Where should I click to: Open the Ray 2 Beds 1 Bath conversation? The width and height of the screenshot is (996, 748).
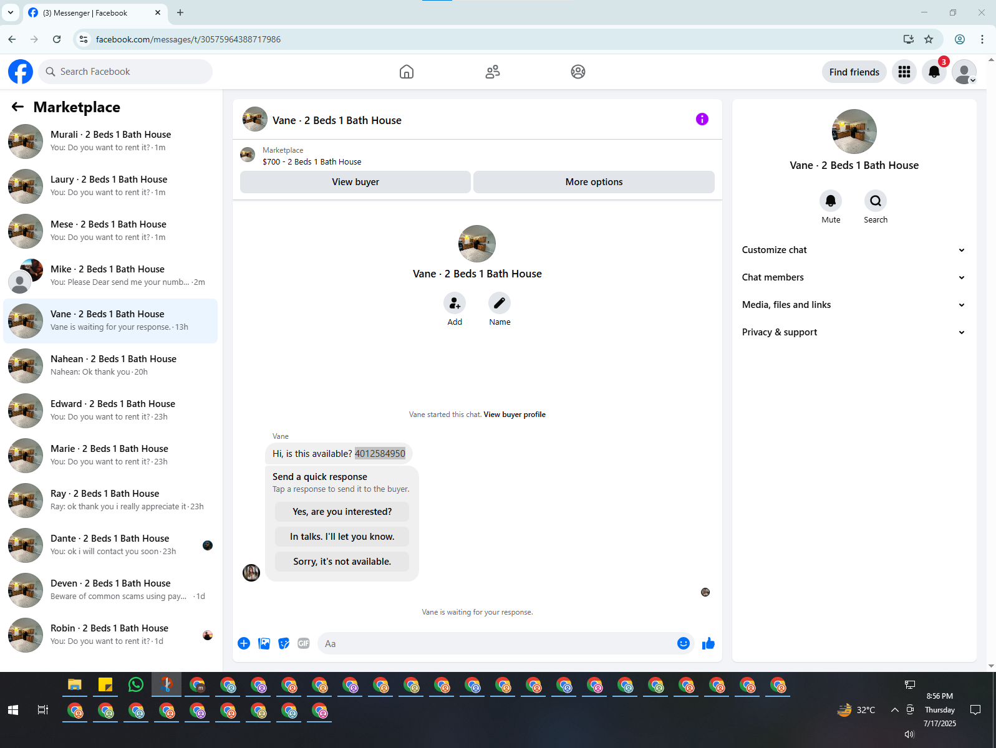click(110, 501)
